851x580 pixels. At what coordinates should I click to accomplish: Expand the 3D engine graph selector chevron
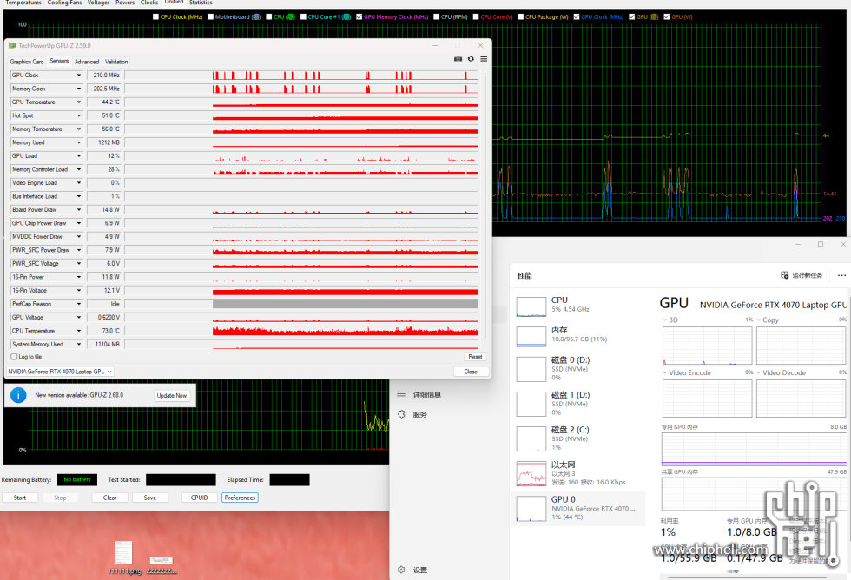point(664,320)
